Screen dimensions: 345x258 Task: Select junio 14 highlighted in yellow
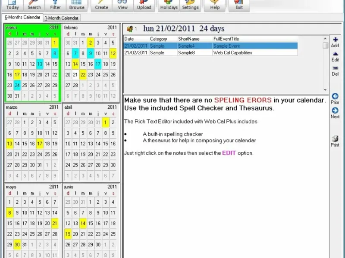click(83, 223)
